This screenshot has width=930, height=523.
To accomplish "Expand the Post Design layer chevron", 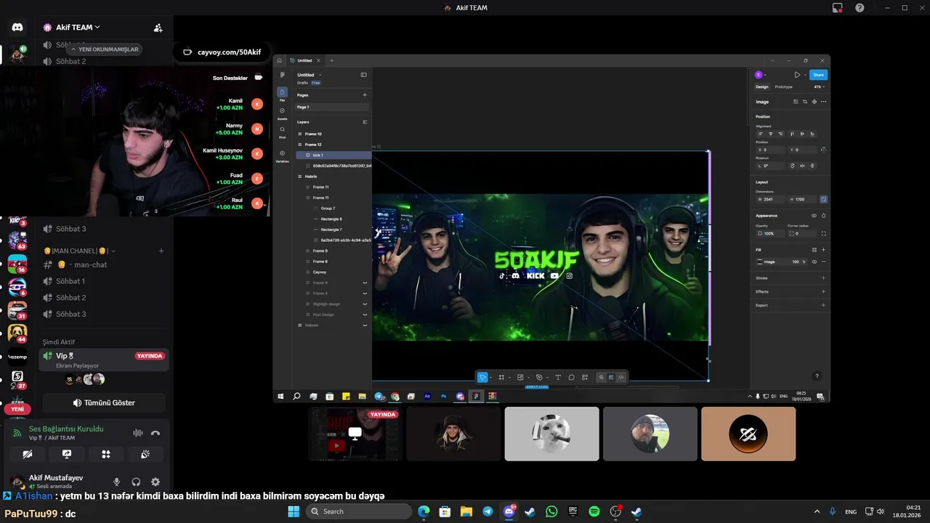I will tap(365, 315).
